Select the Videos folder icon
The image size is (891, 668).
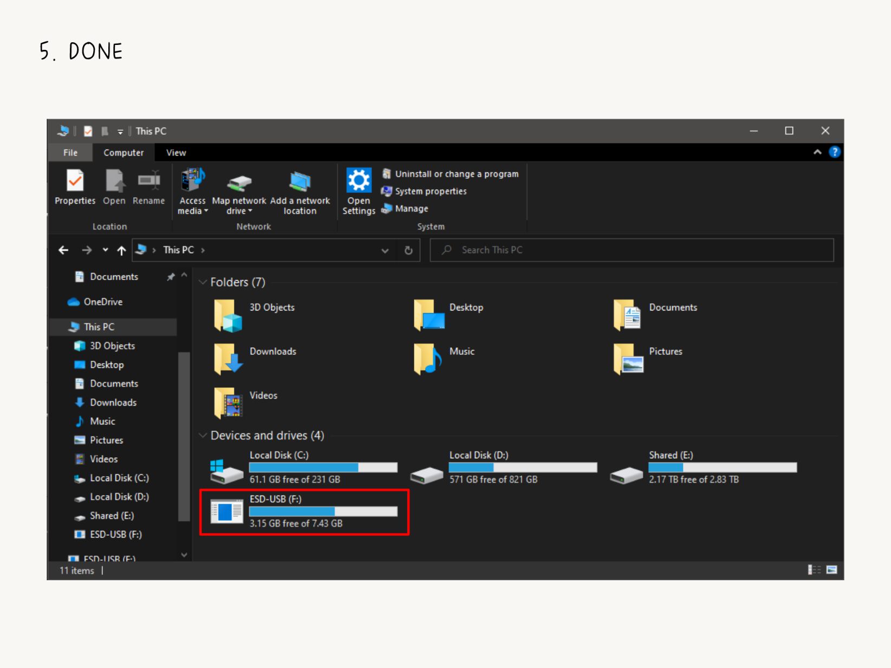pyautogui.click(x=228, y=403)
